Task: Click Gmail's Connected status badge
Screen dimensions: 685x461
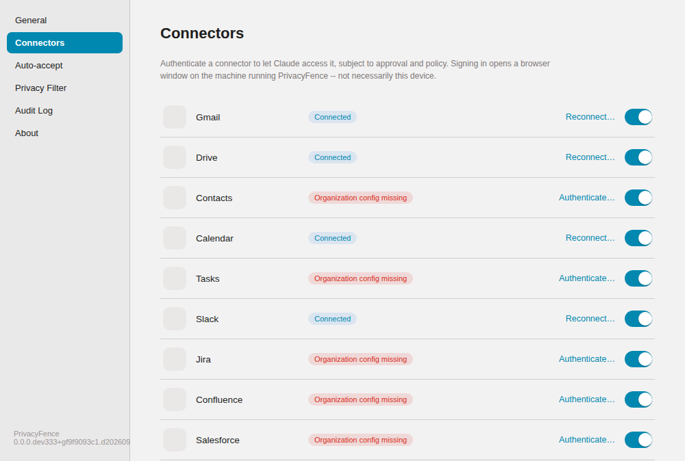Action: [x=332, y=117]
